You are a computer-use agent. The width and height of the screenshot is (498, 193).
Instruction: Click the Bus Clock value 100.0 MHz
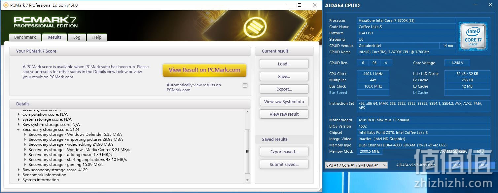coord(373,86)
